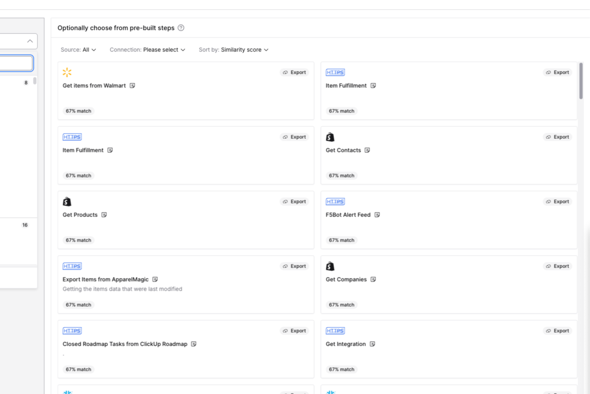Click the search input field in the sidebar

tap(15, 63)
